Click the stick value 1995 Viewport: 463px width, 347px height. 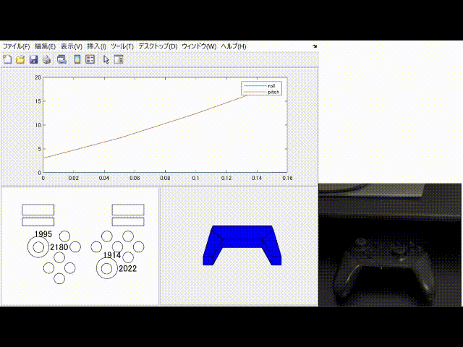(43, 234)
